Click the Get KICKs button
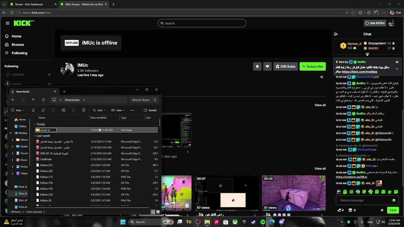Image resolution: width=404 pixels, height=227 pixels. (x=375, y=23)
